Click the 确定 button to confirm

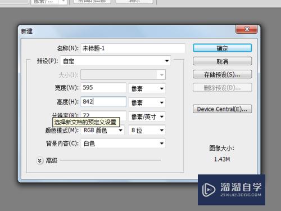[222, 48]
